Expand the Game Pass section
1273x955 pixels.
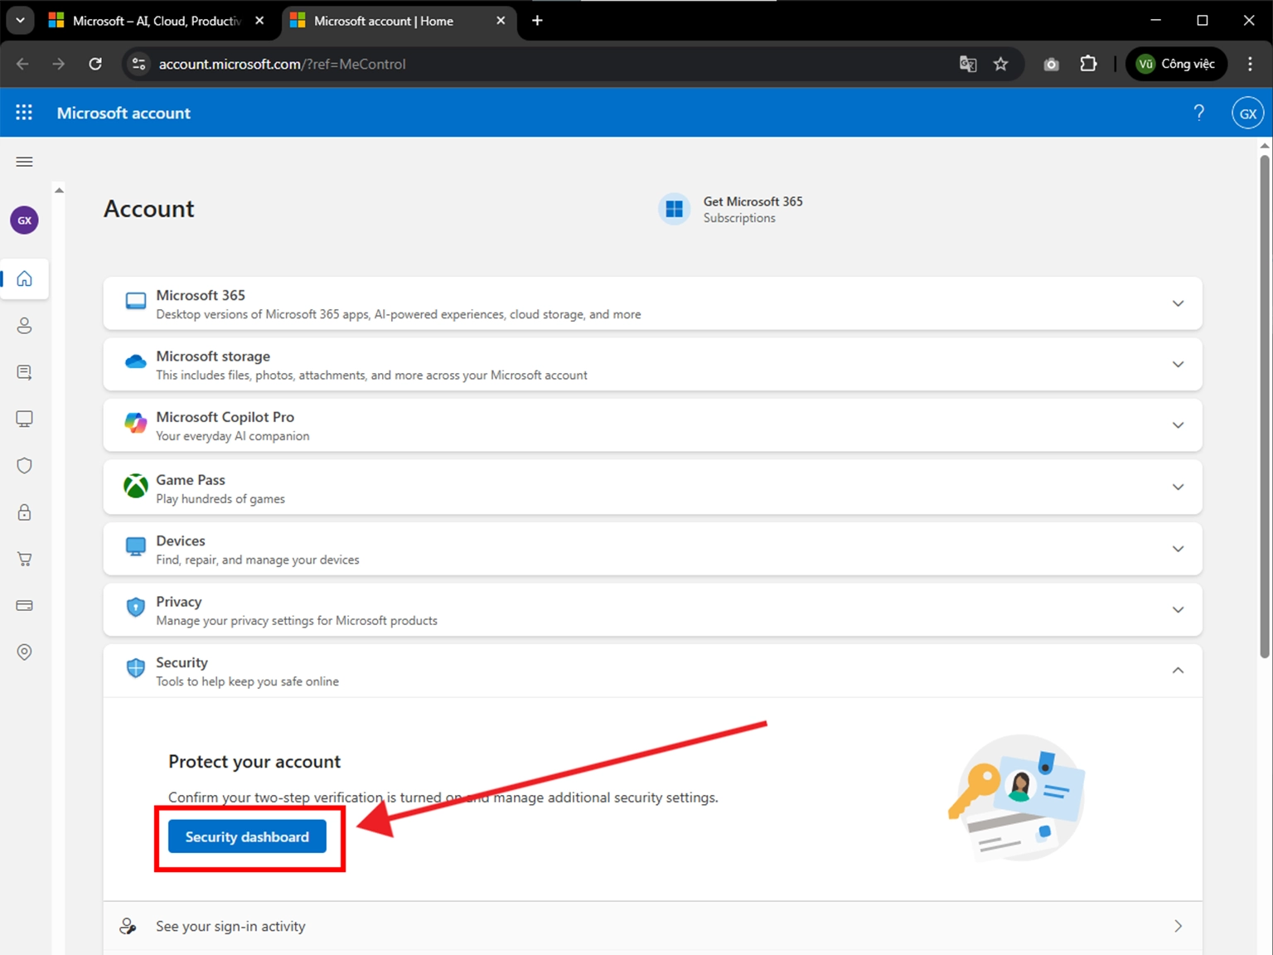(x=1178, y=487)
